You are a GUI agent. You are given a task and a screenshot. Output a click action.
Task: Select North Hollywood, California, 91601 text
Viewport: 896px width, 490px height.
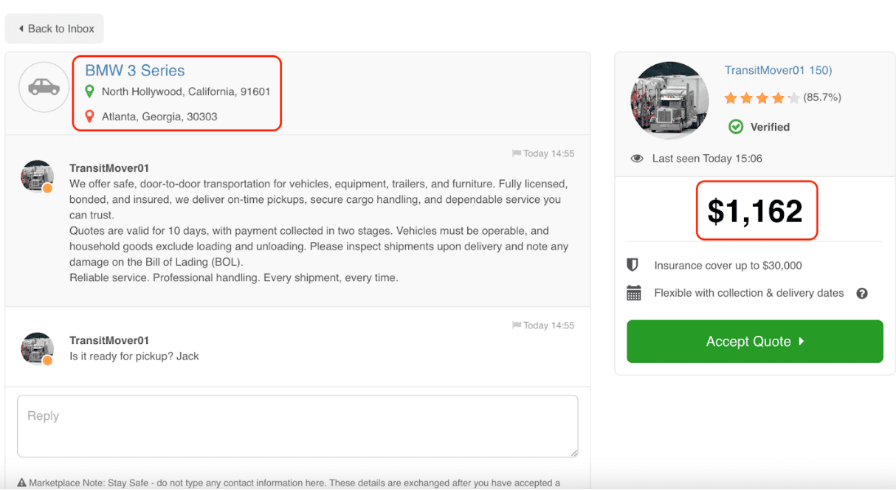(186, 92)
